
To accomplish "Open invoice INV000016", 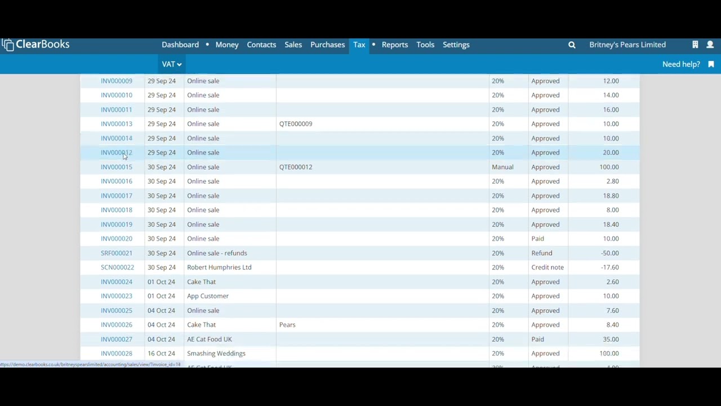I will click(x=117, y=181).
